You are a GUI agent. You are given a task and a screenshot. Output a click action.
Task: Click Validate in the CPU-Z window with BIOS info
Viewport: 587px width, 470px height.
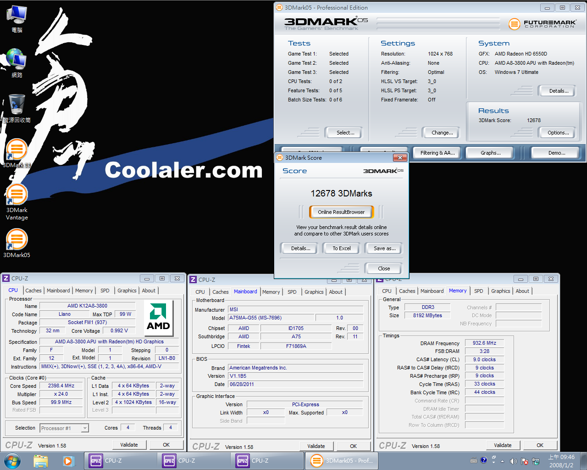316,446
